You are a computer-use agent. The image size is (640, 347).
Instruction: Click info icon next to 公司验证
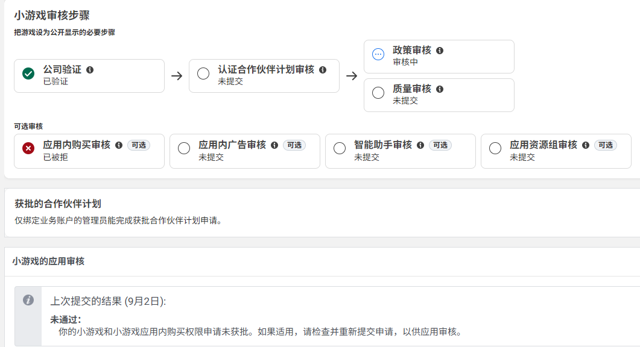(90, 70)
